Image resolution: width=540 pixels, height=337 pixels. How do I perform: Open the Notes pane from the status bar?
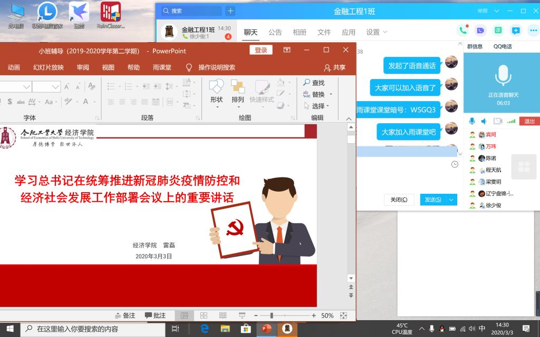click(125, 315)
